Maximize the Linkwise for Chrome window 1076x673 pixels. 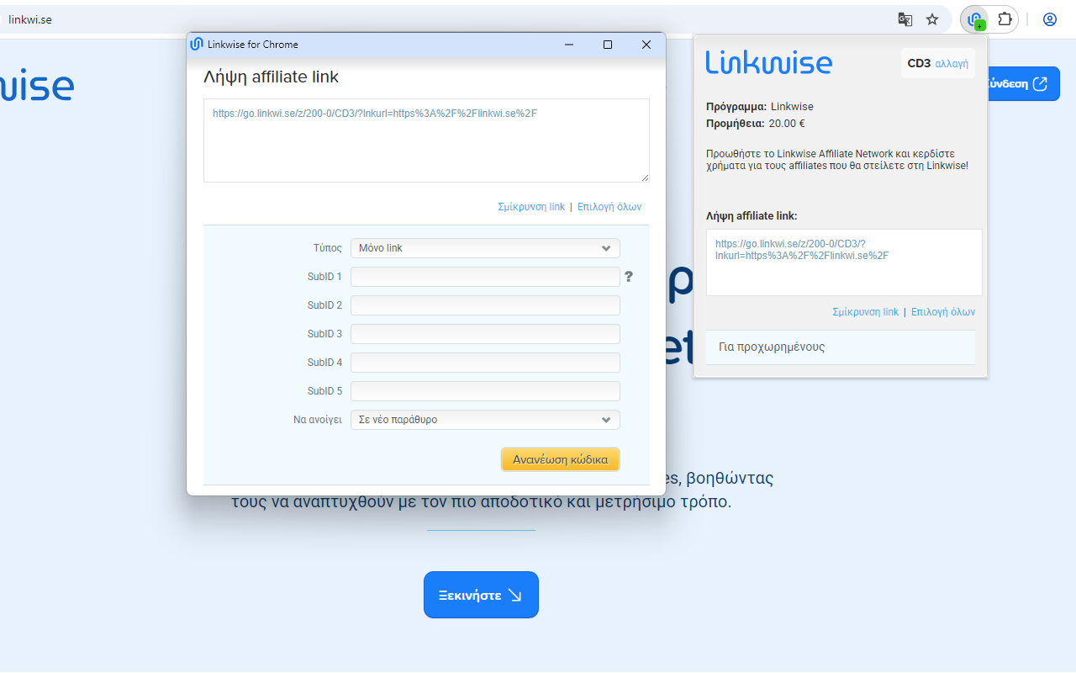tap(608, 45)
